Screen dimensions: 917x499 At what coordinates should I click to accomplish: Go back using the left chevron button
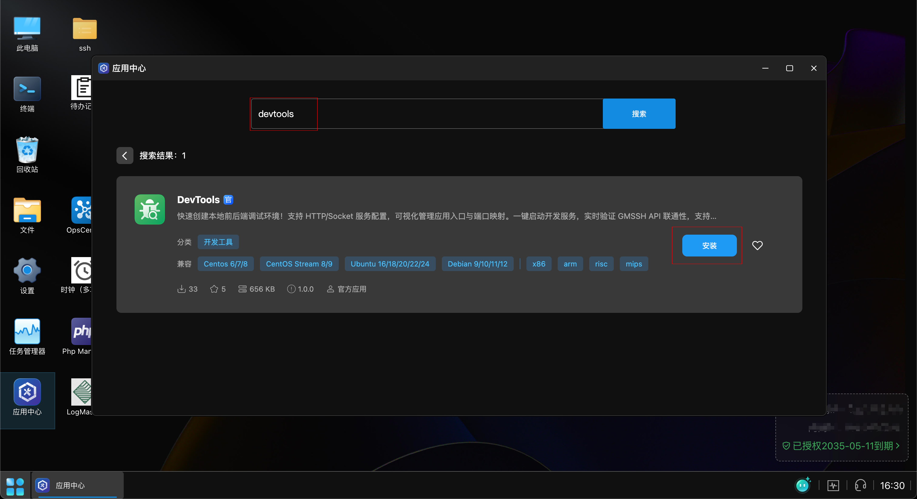point(125,156)
